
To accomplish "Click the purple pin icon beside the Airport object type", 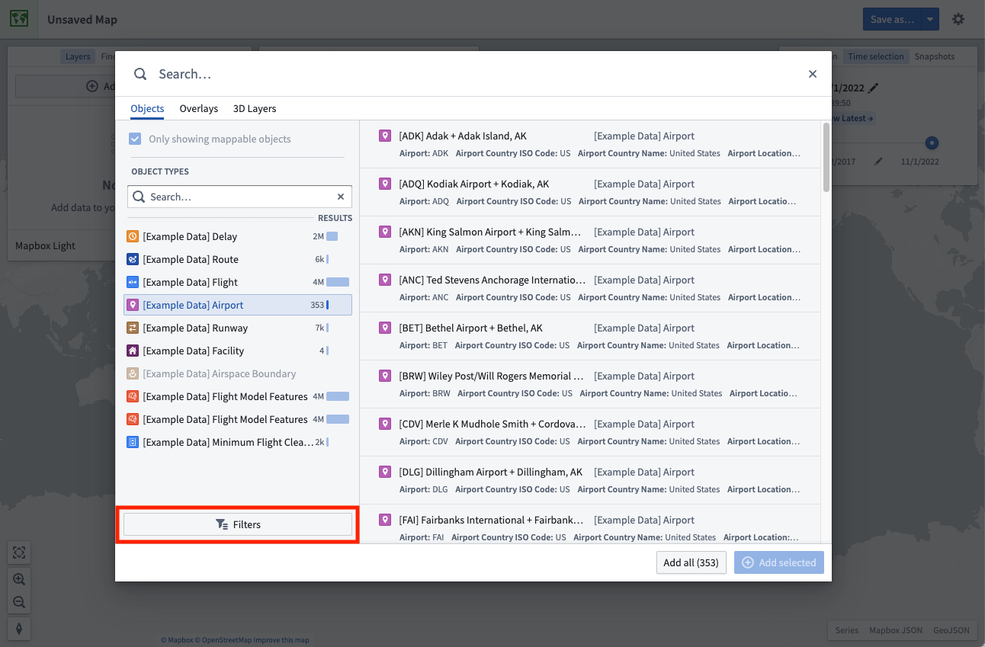I will [133, 305].
